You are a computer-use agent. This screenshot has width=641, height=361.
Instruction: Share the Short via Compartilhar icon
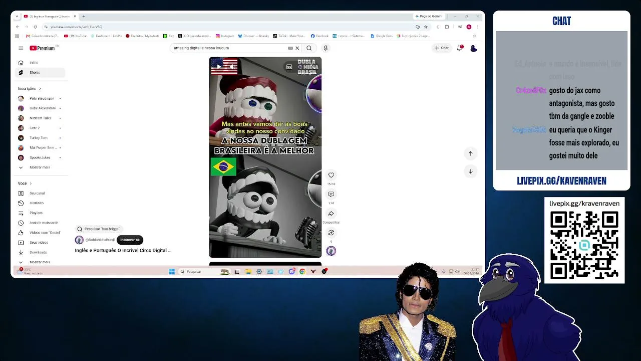coord(331,214)
